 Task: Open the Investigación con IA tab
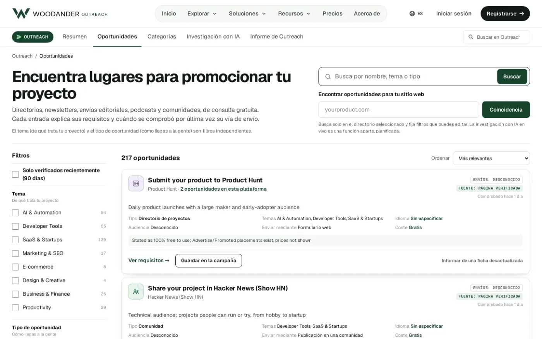click(x=213, y=36)
